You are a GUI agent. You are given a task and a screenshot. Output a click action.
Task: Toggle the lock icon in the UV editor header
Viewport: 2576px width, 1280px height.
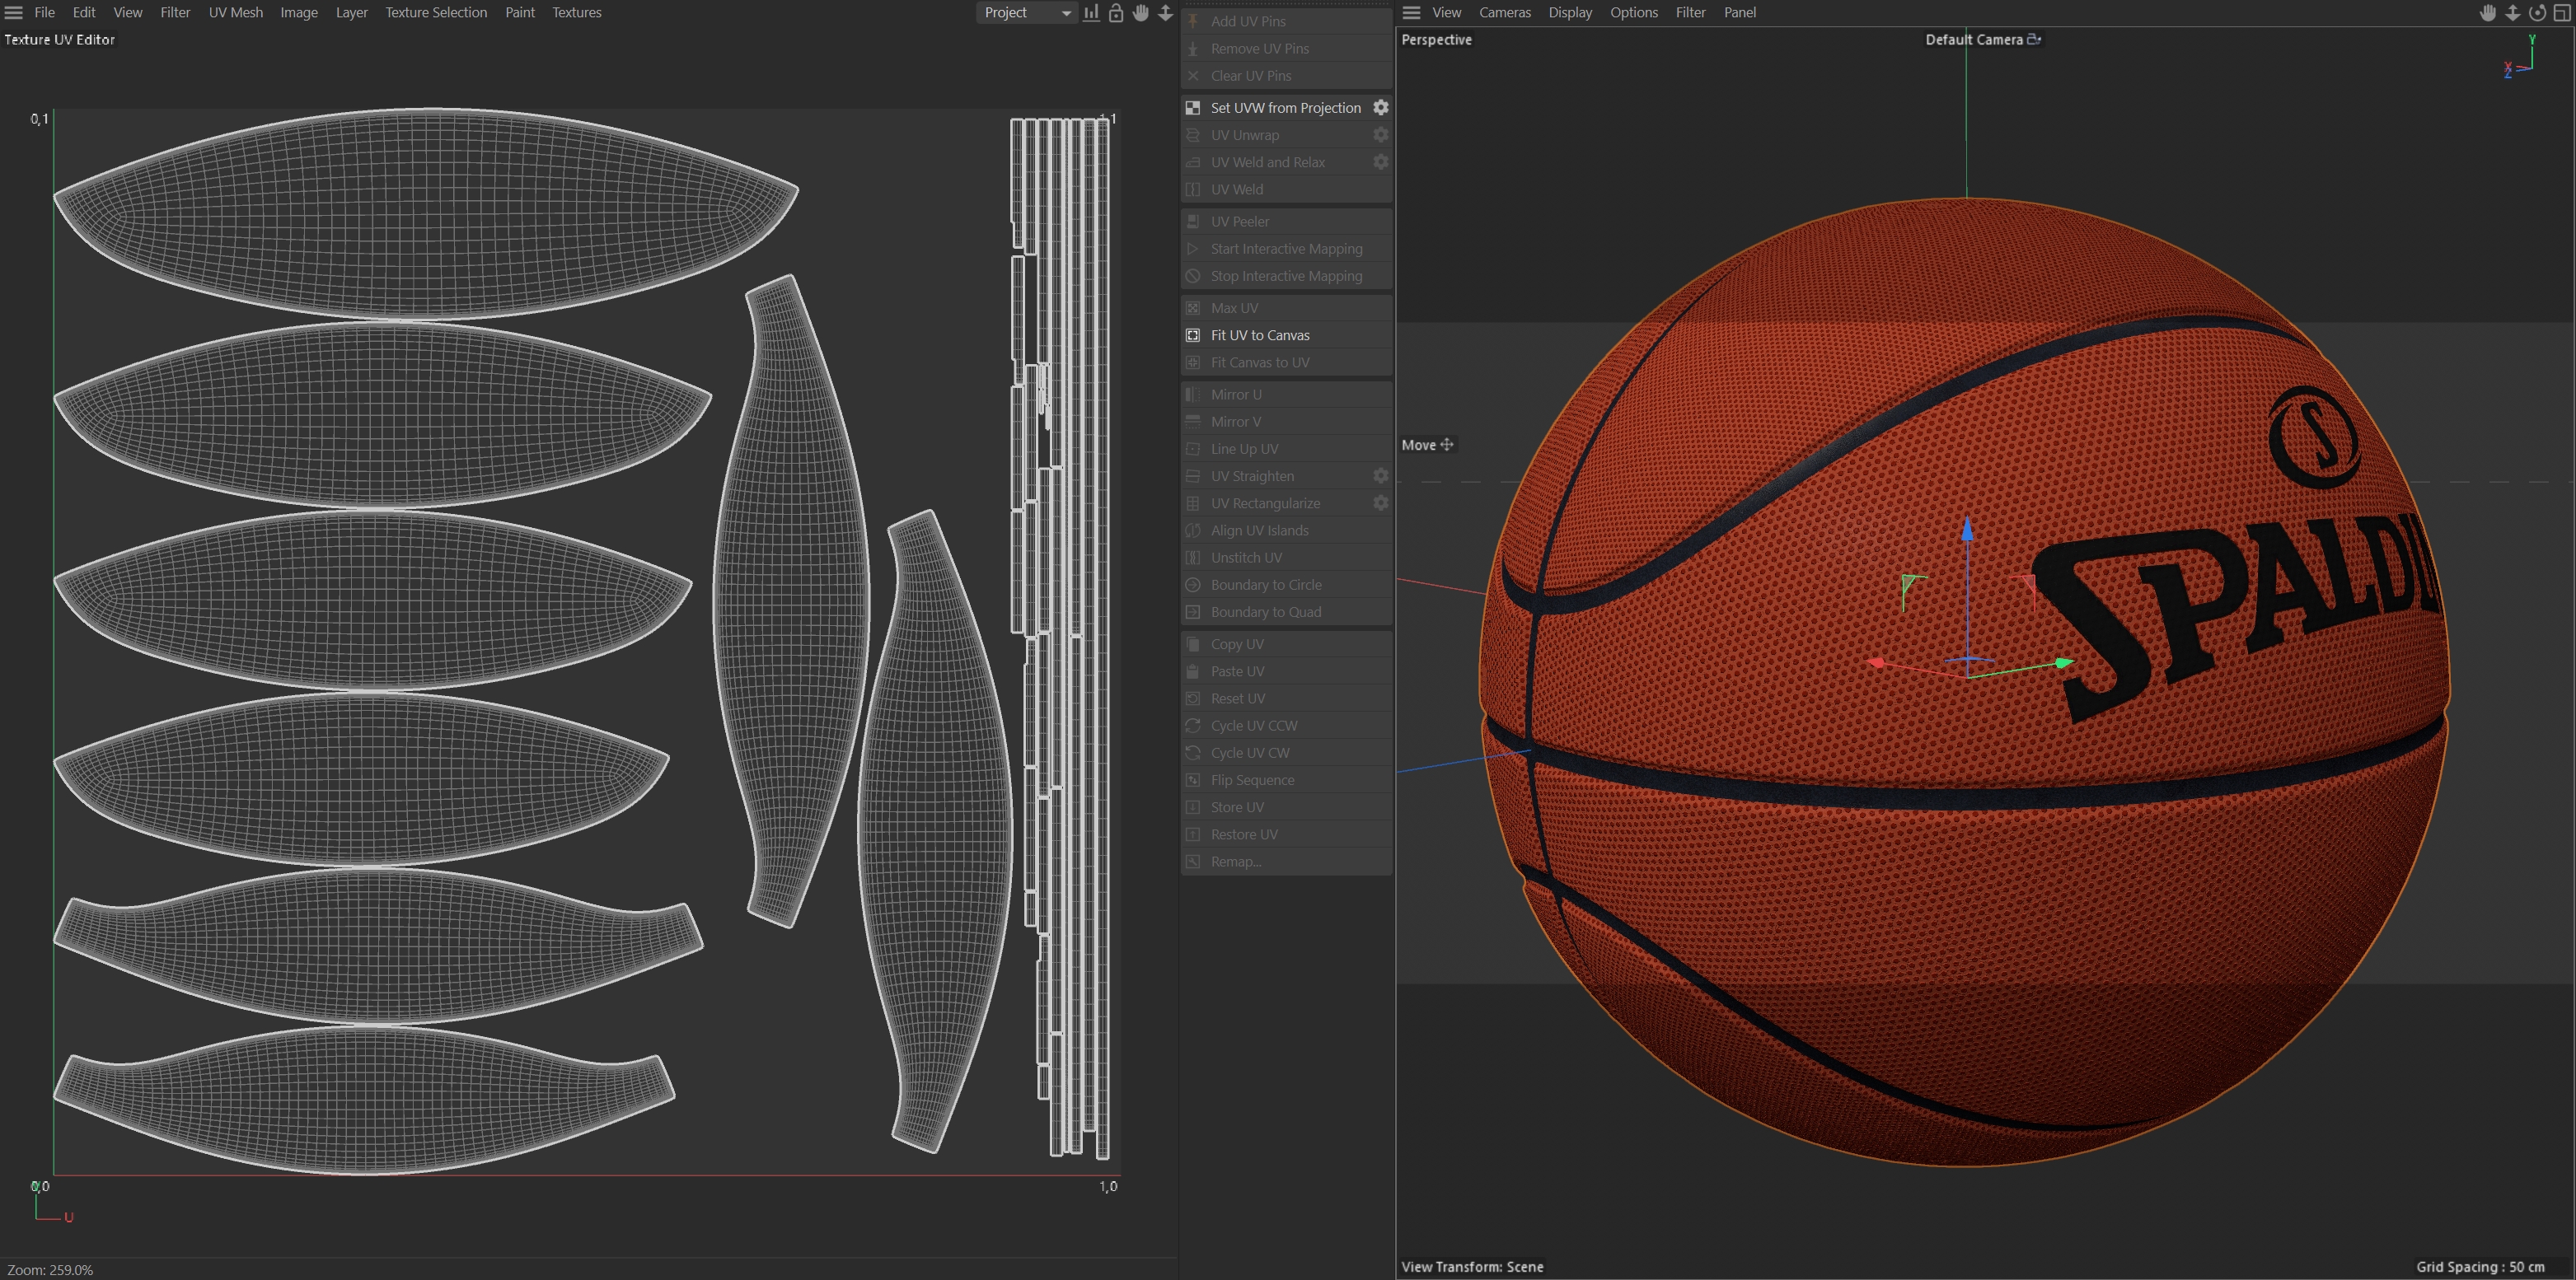pyautogui.click(x=1116, y=13)
